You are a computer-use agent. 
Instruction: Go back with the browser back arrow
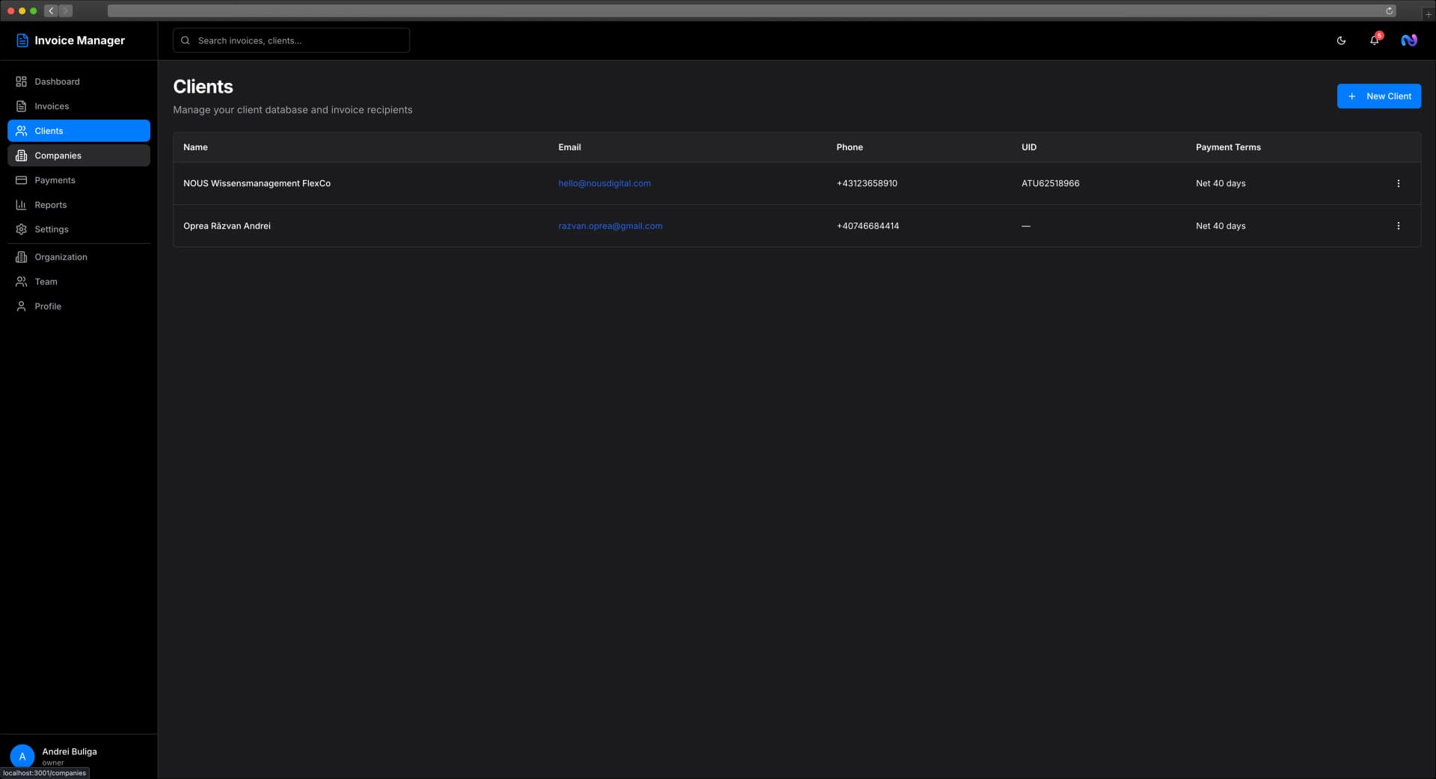(51, 10)
